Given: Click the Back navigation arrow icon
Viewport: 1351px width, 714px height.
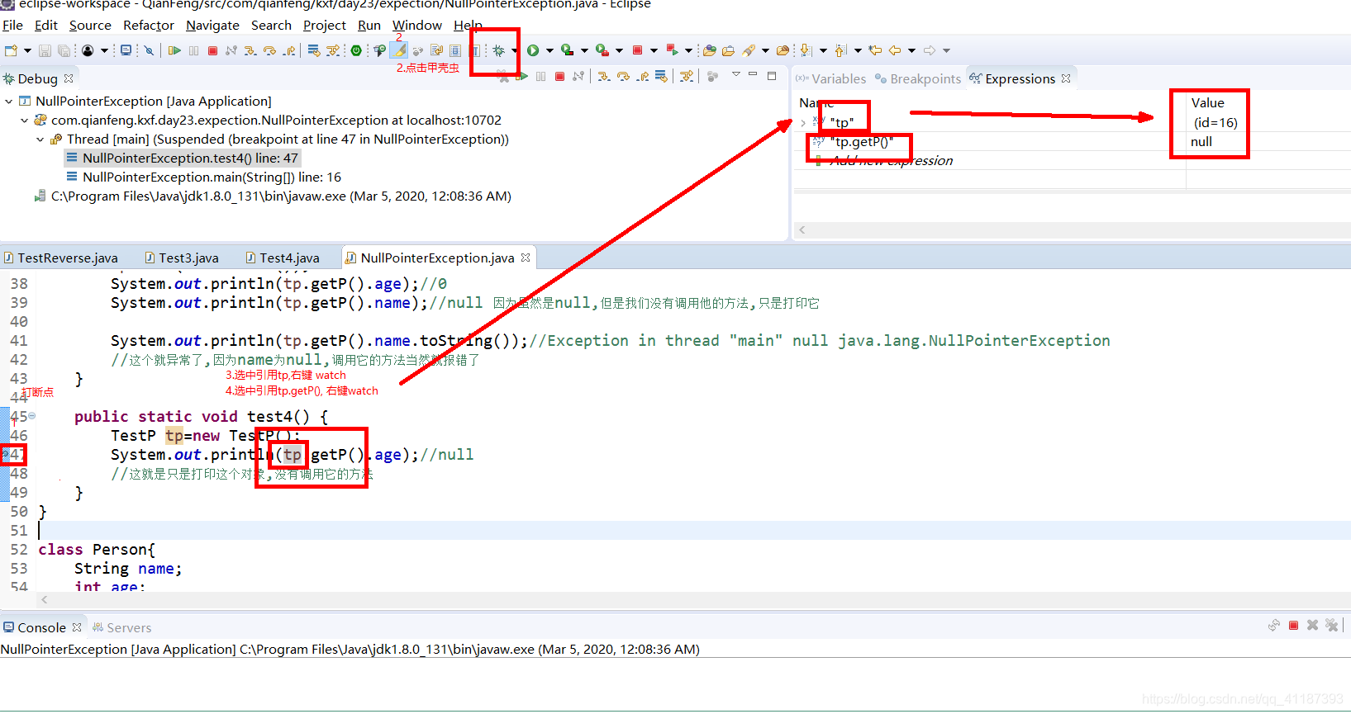Looking at the screenshot, I should pyautogui.click(x=895, y=50).
